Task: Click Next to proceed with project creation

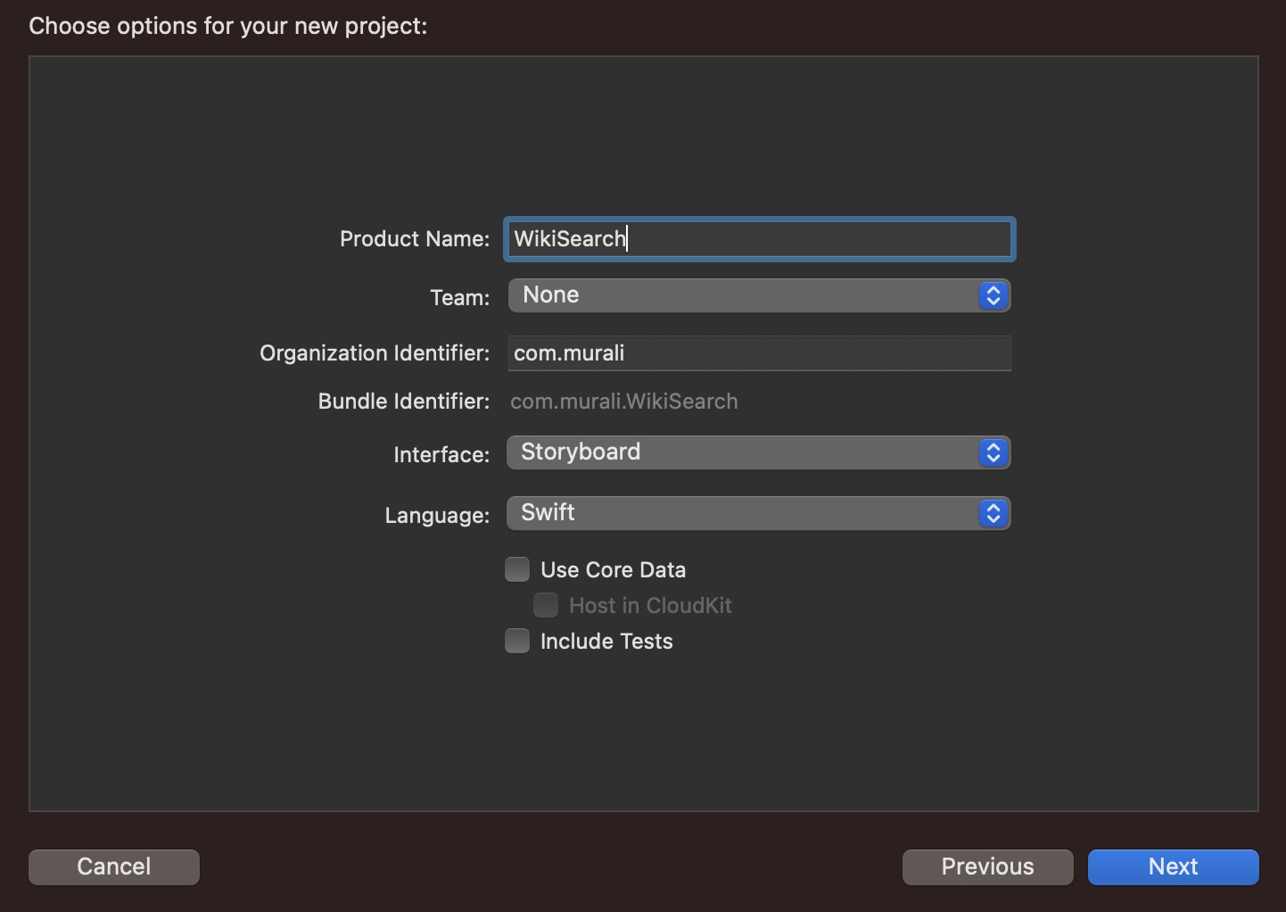Action: (1172, 866)
